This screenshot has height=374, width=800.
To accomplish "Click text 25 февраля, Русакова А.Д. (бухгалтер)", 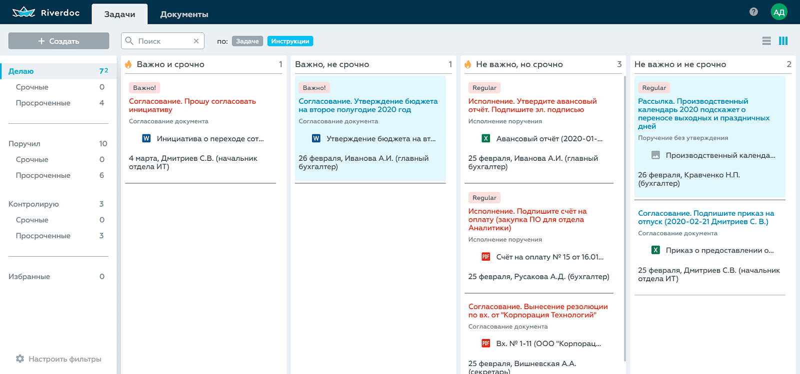I will click(538, 276).
